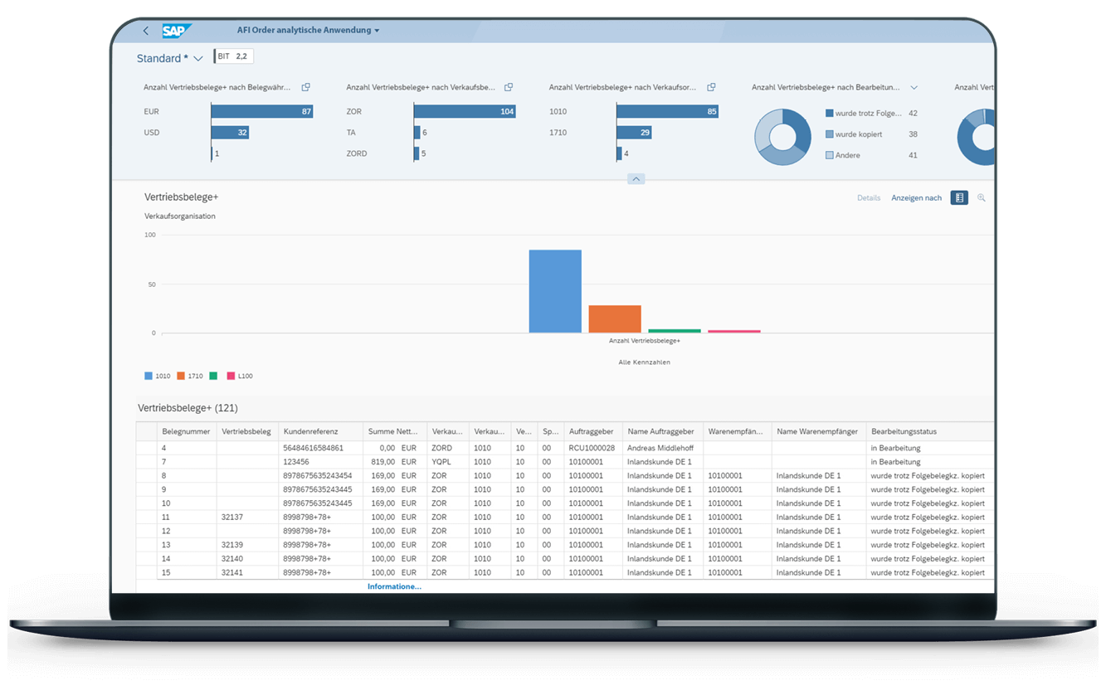Select the row selector for Belegnummer 7
Screen dimensions: 1106x700
tap(147, 462)
